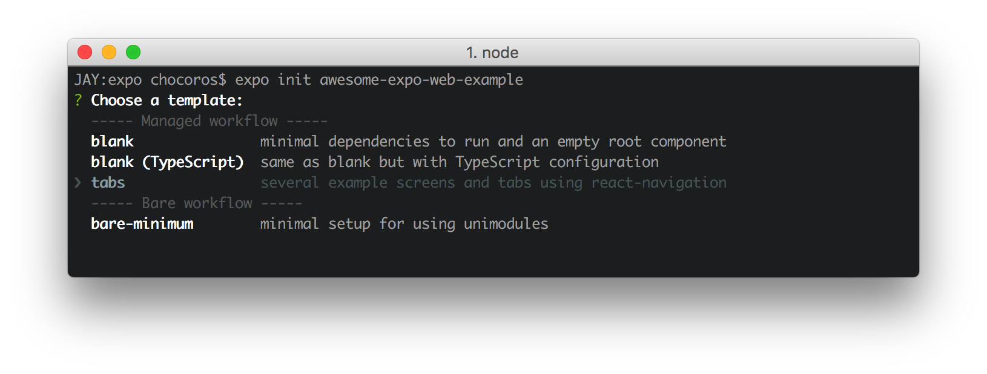Click the 'same as blank but with TypeScript' description
This screenshot has width=987, height=374.
(400, 162)
